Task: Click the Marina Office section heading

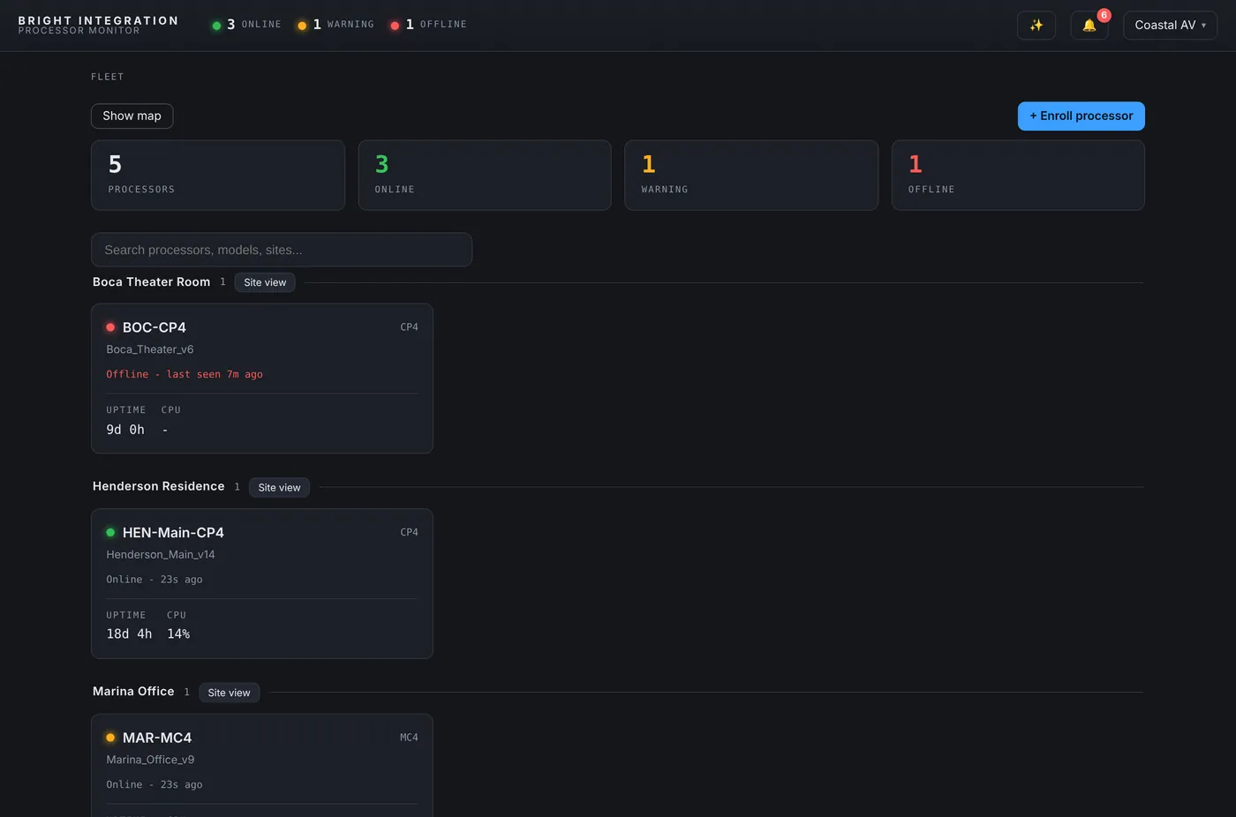Action: point(133,692)
